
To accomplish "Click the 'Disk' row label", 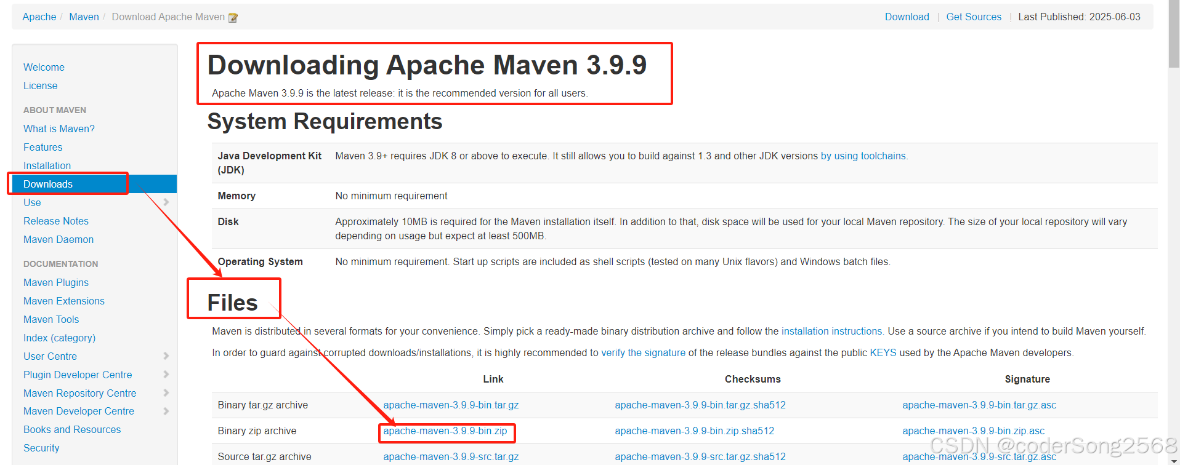I will point(228,222).
